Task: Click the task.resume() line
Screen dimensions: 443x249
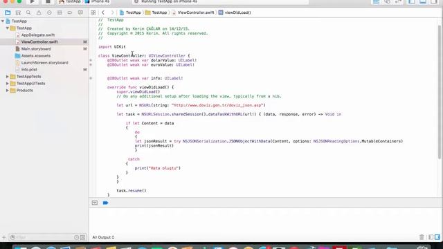Action: pyautogui.click(x=132, y=191)
